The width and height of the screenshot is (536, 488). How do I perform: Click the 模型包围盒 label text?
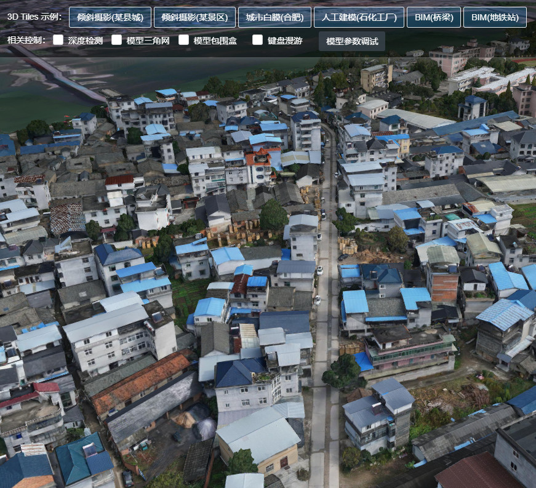click(x=215, y=41)
